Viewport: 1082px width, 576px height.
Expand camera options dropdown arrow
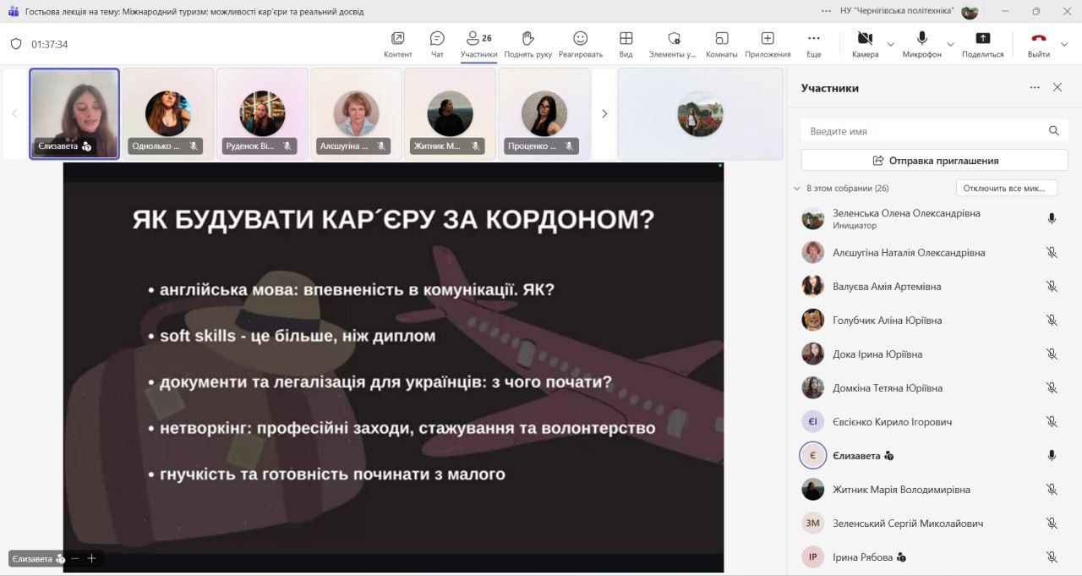[891, 44]
